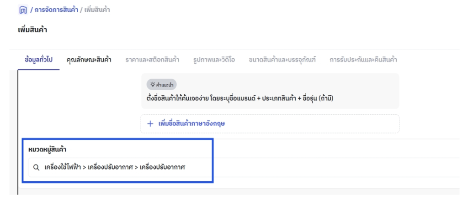Open การจัดการสินค้า breadcrumb link
The width and height of the screenshot is (468, 200).
pos(56,10)
